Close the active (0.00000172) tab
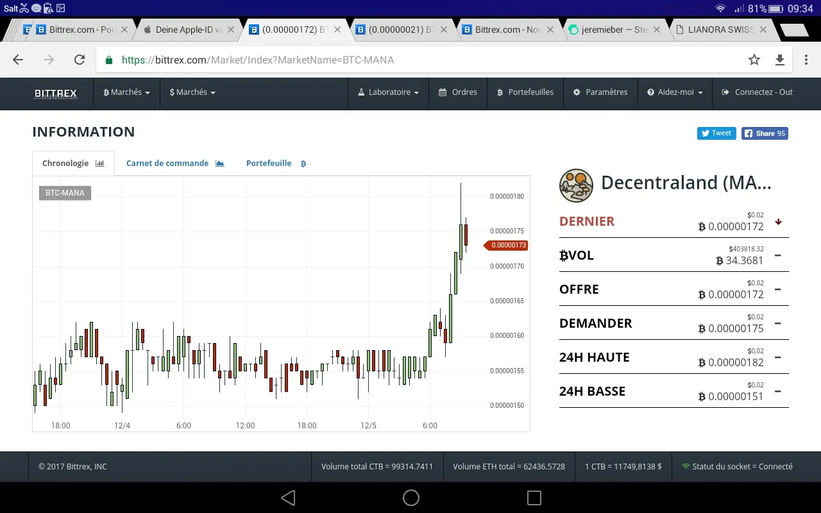Screen dimensions: 821x513 pos(337,29)
